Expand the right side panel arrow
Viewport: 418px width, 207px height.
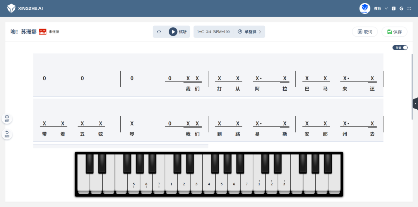coord(415,103)
